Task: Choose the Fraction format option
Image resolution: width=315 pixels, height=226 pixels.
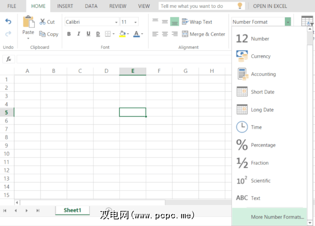Action: click(x=269, y=163)
